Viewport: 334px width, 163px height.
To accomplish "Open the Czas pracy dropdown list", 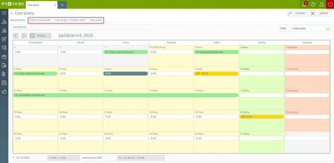I will pyautogui.click(x=328, y=29).
